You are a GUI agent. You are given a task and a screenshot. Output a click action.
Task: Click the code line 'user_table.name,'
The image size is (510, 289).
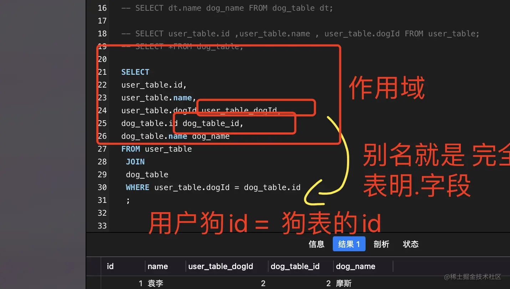coord(159,98)
